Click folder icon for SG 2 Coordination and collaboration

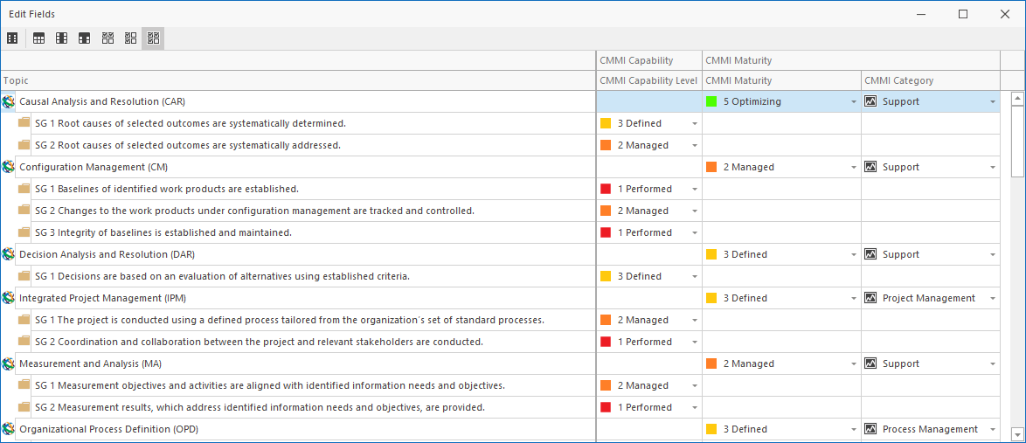24,340
